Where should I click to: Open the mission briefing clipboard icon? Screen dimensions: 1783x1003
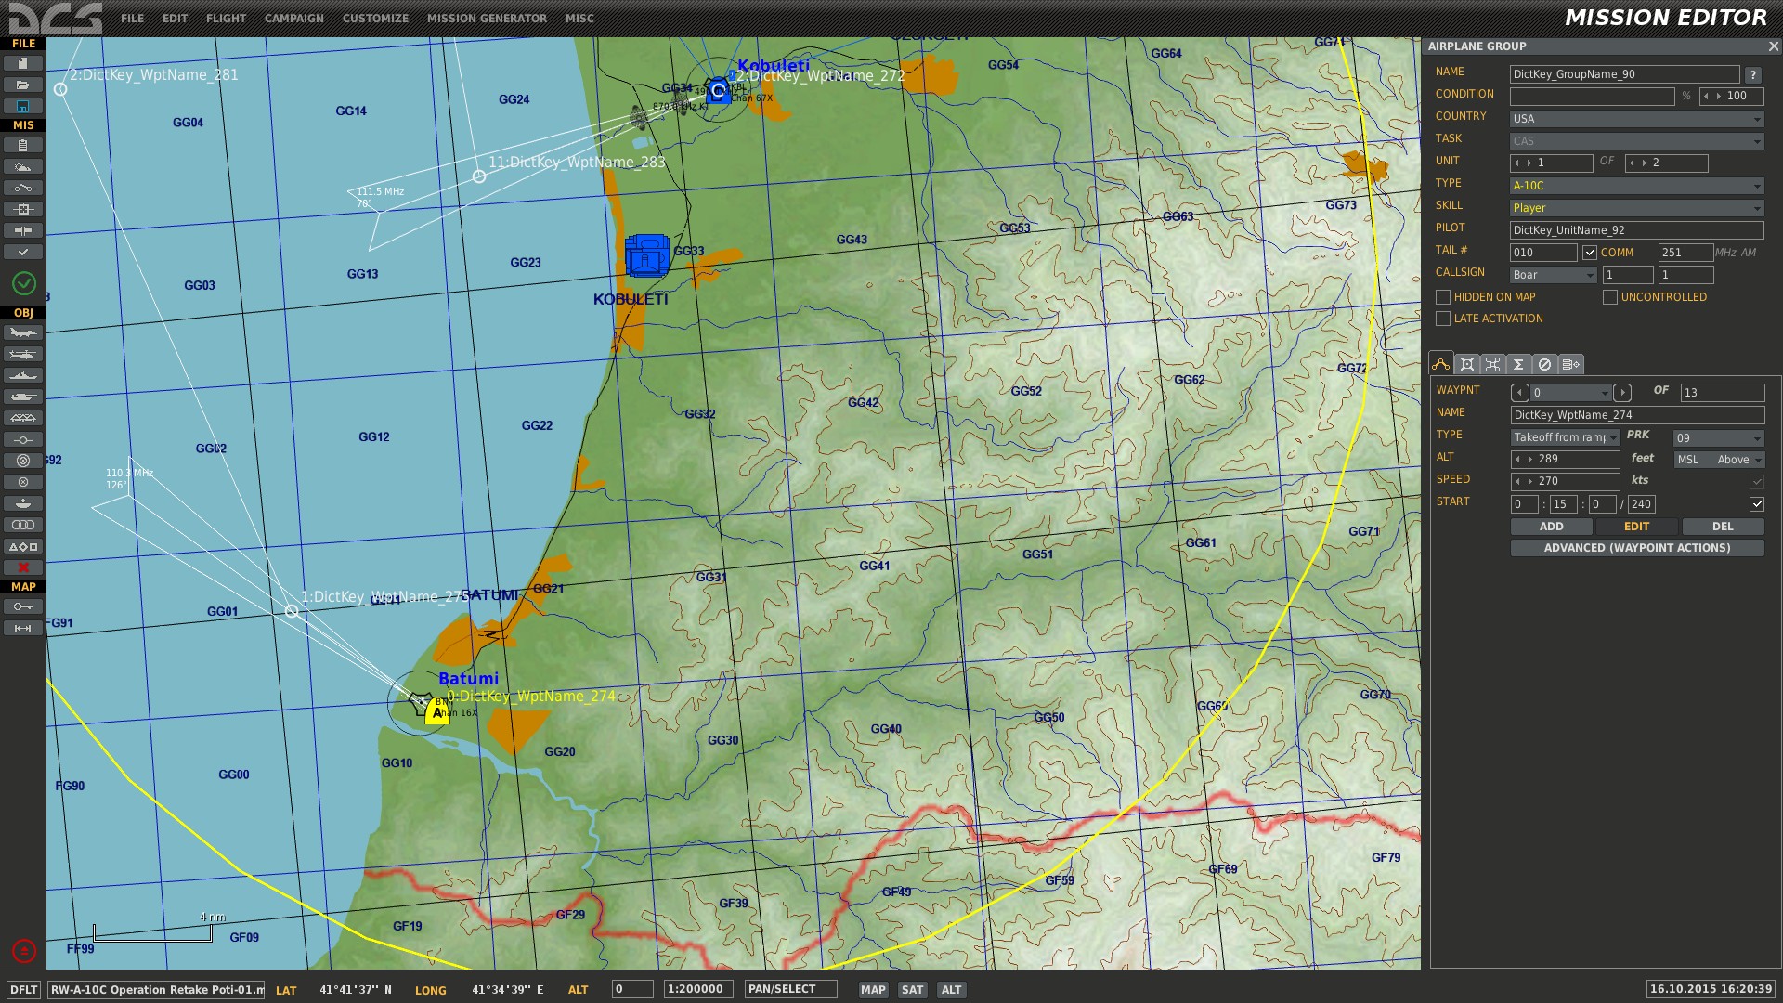[x=23, y=145]
